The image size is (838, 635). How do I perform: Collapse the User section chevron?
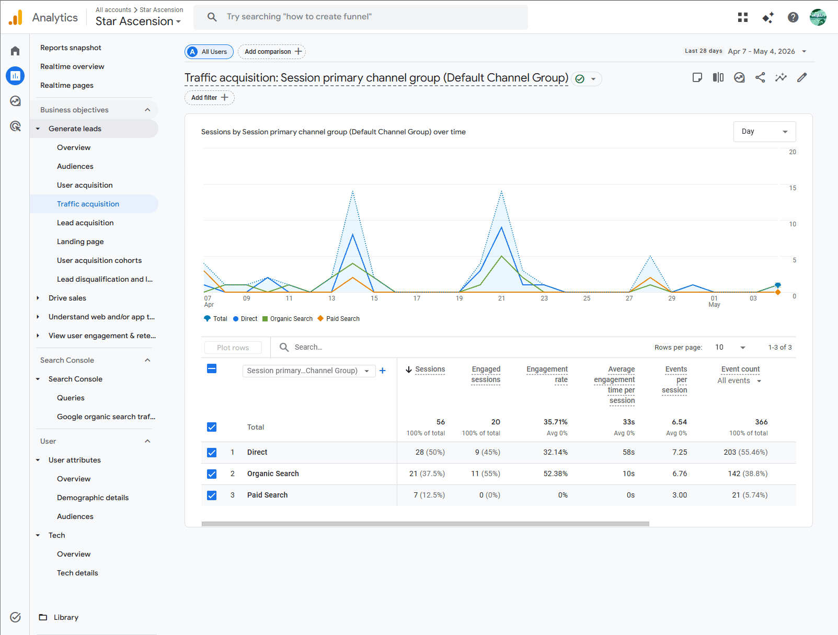click(147, 441)
